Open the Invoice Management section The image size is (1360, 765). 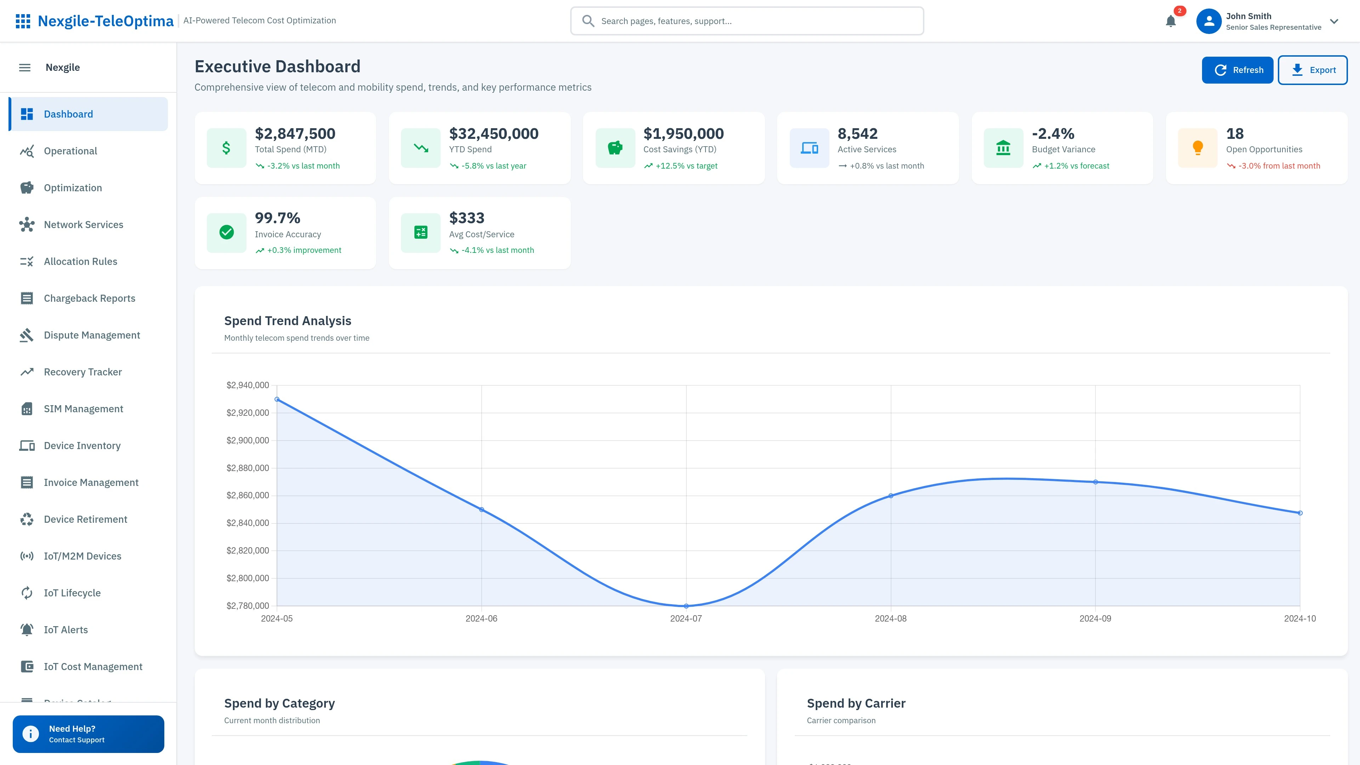[90, 482]
